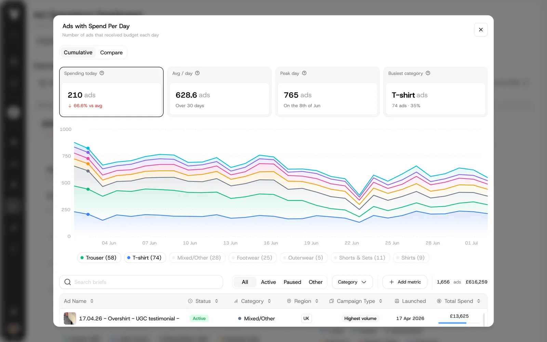Click the Add metric button

point(405,282)
